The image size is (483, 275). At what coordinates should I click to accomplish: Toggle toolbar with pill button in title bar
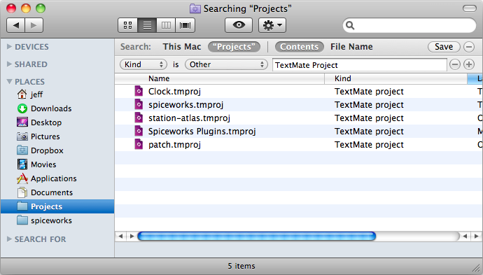470,8
